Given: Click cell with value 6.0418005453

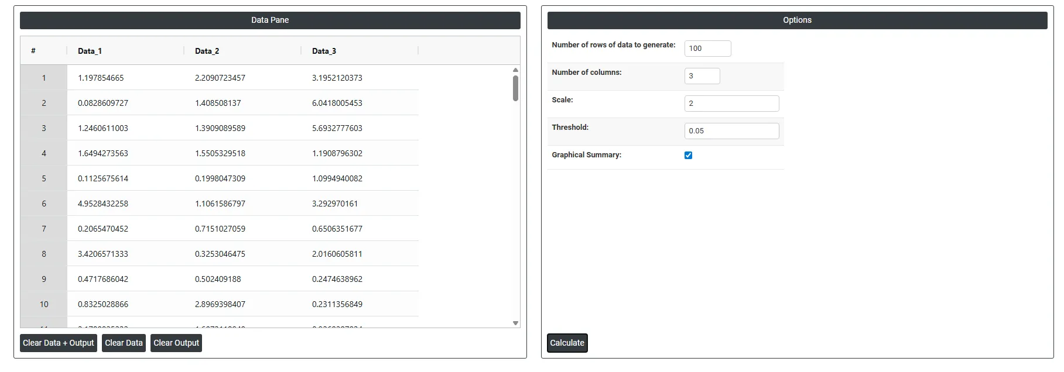Looking at the screenshot, I should coord(360,103).
